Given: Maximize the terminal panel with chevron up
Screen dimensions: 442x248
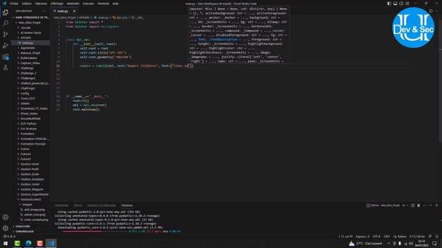Looking at the screenshot, I should (x=430, y=205).
